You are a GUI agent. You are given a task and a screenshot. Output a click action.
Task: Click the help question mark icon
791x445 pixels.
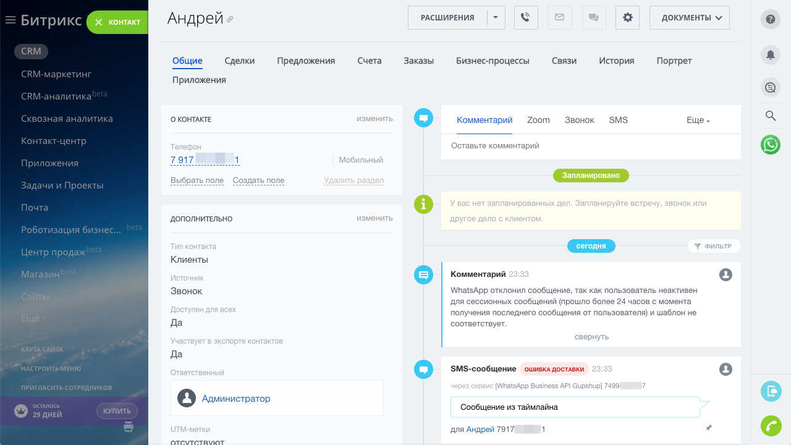(x=770, y=19)
